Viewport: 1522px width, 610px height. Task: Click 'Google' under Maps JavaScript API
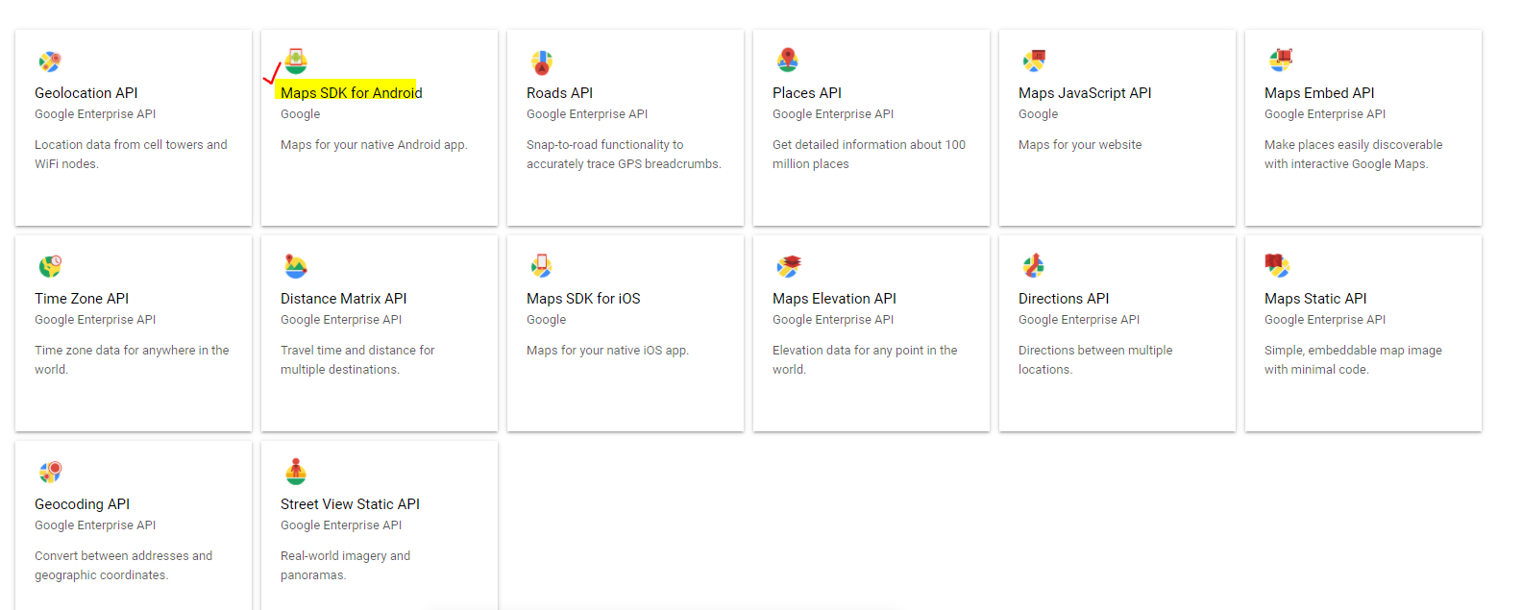(1039, 114)
